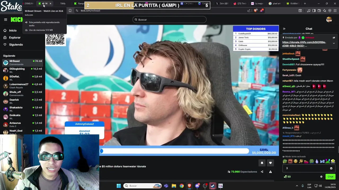Click the Brave shields icon
Viewport: 339px width, 190px height.
pyautogui.click(x=255, y=11)
